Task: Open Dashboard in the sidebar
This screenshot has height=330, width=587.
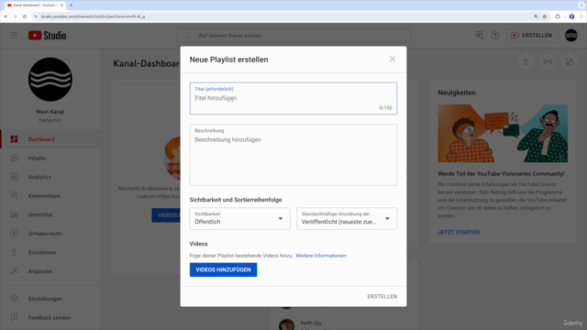Action: [50, 139]
